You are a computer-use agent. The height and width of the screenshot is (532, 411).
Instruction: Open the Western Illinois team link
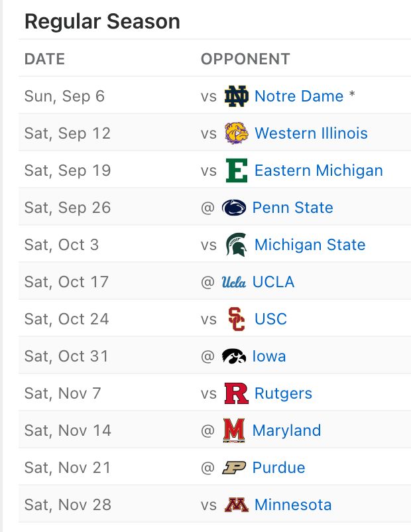point(311,133)
